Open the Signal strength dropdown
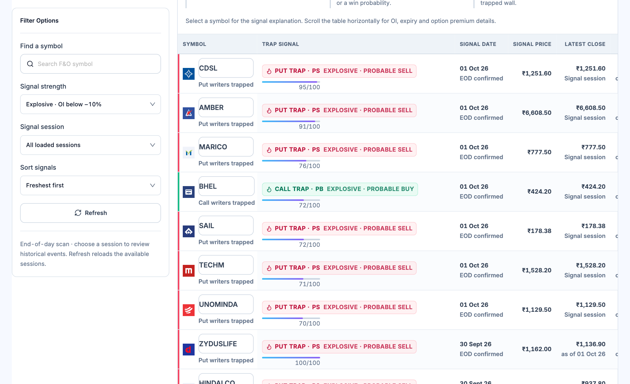 point(91,104)
